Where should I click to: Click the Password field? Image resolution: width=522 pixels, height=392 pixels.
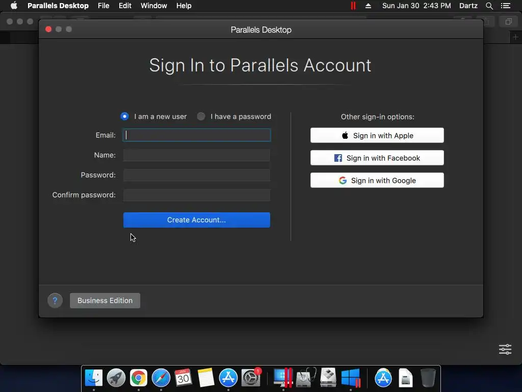click(197, 175)
